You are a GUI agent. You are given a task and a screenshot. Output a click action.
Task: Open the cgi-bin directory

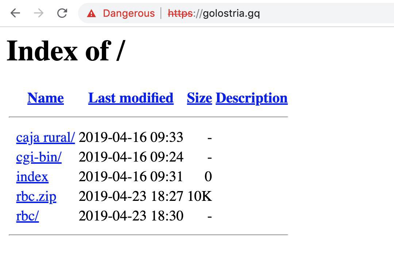point(39,157)
